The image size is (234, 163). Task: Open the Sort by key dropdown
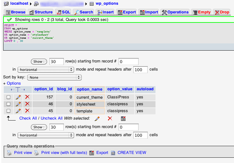pyautogui.click(x=54, y=77)
